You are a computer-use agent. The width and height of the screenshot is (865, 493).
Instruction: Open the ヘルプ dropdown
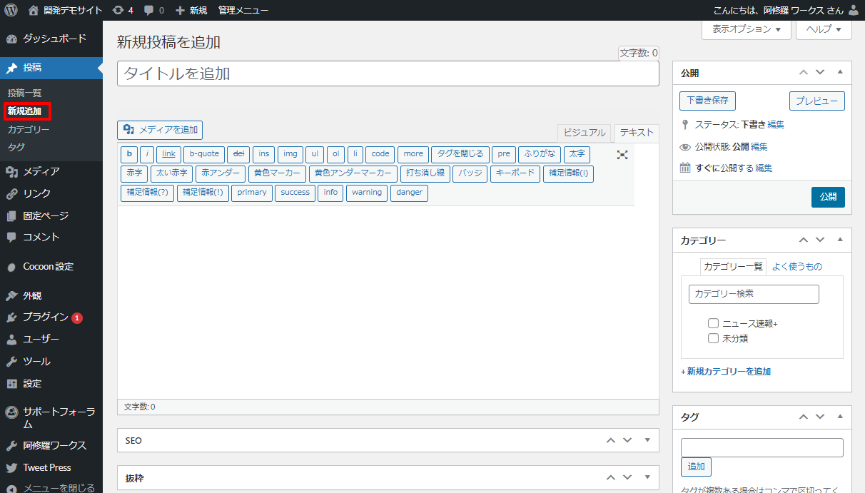pos(824,29)
